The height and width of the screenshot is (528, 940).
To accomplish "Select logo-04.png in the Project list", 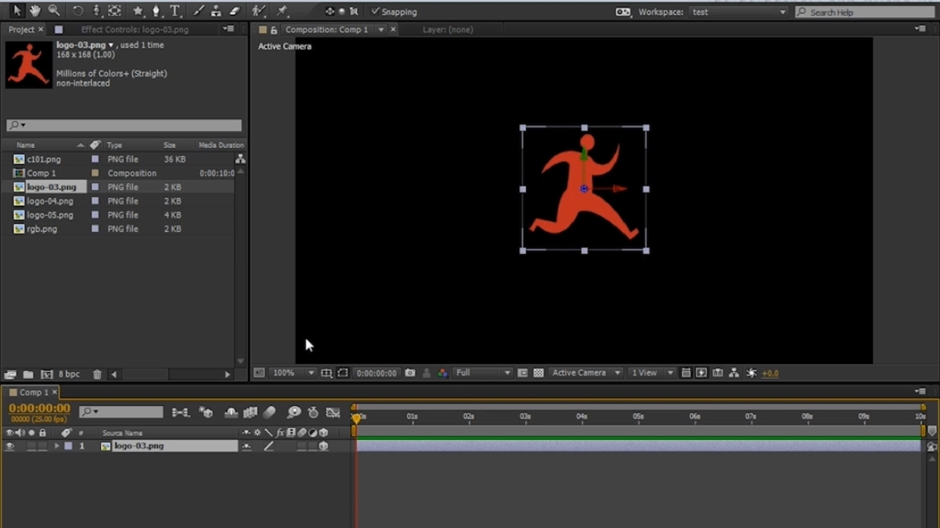I will pos(50,201).
